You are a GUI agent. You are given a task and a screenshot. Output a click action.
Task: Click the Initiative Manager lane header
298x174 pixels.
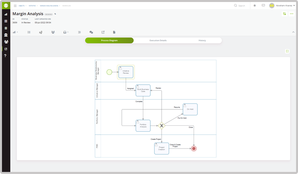[x=97, y=91]
